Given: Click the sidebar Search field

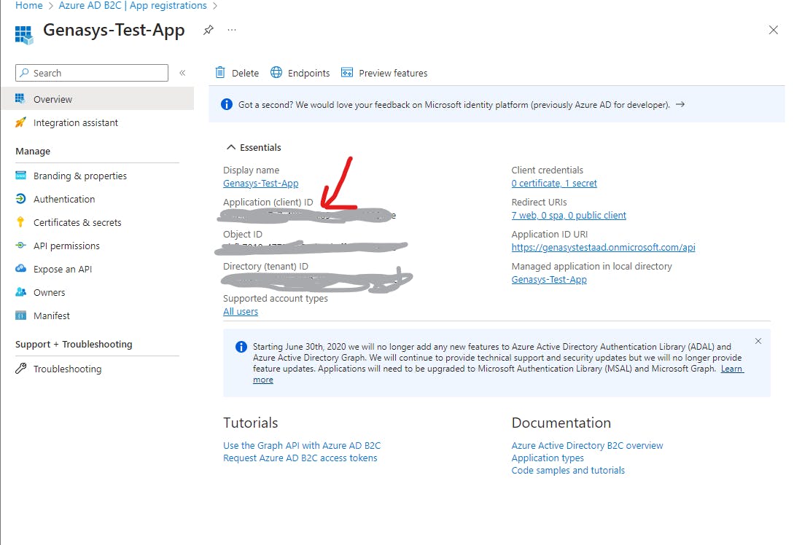Looking at the screenshot, I should click(92, 73).
